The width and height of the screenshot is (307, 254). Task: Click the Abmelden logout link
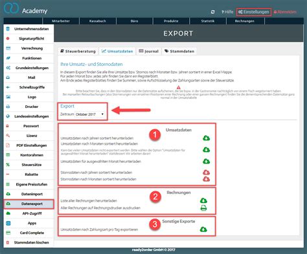pyautogui.click(x=285, y=12)
